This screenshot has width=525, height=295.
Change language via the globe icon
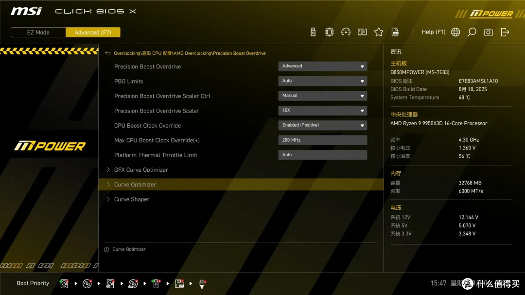[x=455, y=32]
